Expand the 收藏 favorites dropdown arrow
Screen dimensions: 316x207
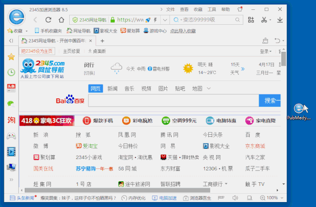coord(27,31)
